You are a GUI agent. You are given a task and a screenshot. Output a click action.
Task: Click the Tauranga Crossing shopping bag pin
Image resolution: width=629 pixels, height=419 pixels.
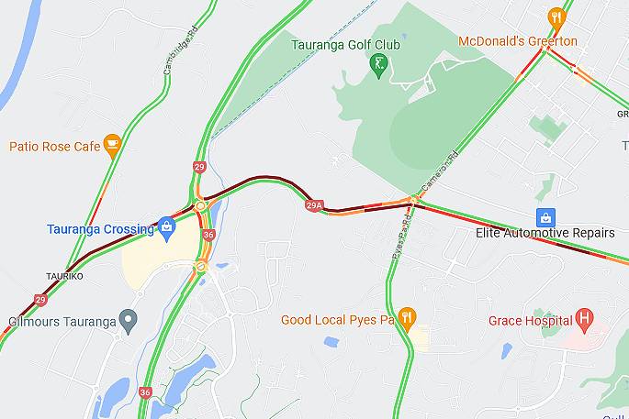pyautogui.click(x=166, y=229)
